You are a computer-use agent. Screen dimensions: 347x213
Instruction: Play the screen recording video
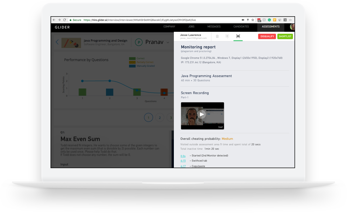[202, 114]
